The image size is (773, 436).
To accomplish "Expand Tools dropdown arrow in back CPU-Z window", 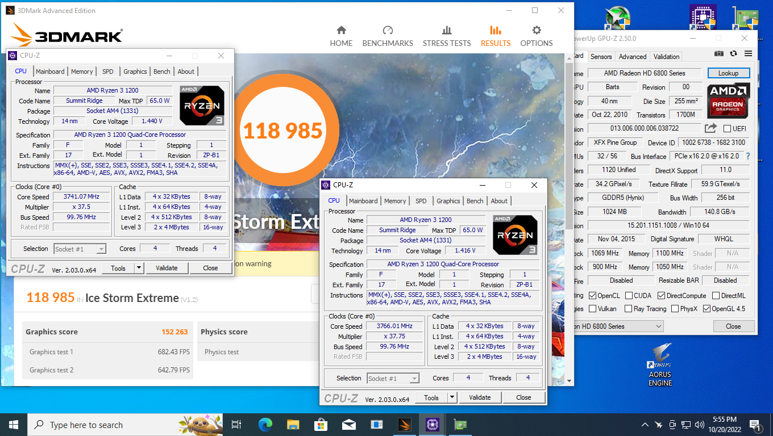I will [x=139, y=268].
